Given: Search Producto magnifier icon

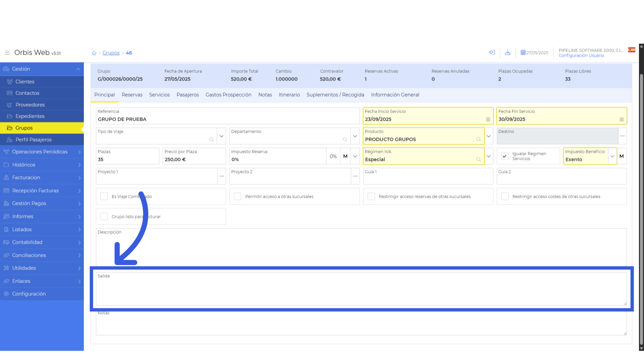Looking at the screenshot, I should point(479,139).
